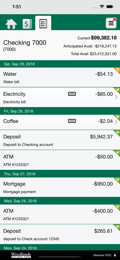Image resolution: width=120 pixels, height=260 pixels.
Task: Tap the cleared checkmark on Mortgage row
Action: pos(117,180)
